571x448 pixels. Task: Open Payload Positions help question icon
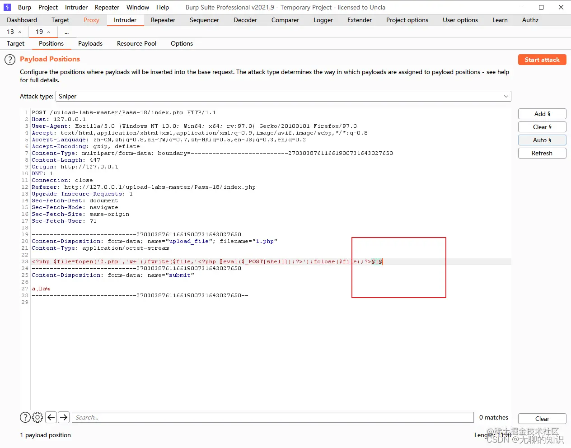coord(10,60)
